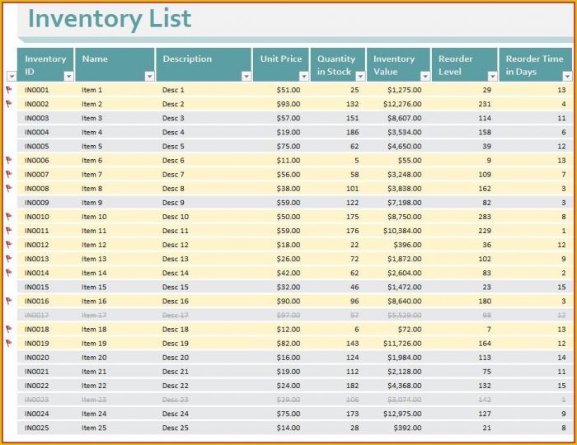The height and width of the screenshot is (445, 577).
Task: Select the Inventory List title
Action: pos(110,18)
